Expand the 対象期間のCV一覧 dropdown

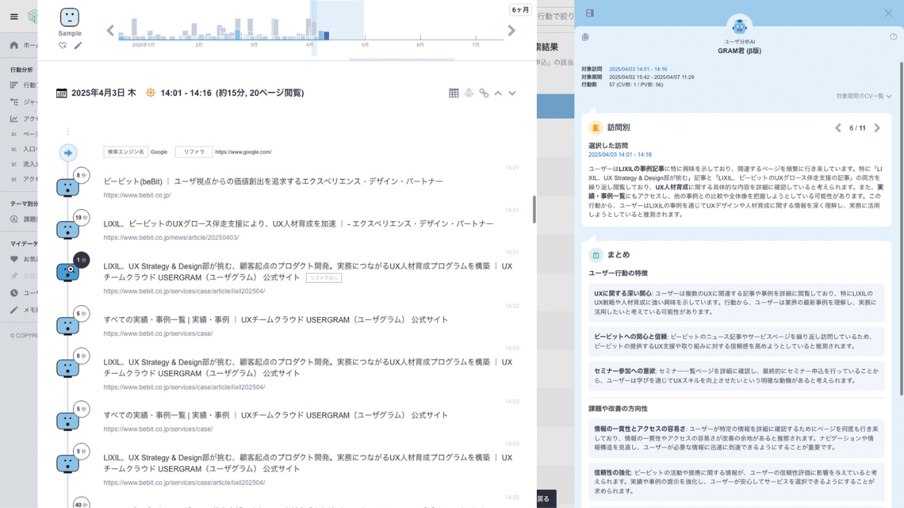tap(864, 97)
